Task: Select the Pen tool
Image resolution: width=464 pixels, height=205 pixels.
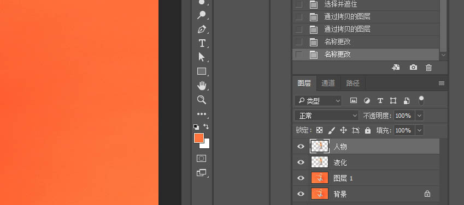Action: pos(202,29)
